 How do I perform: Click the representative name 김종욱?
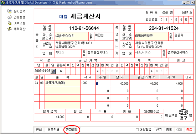184,36
